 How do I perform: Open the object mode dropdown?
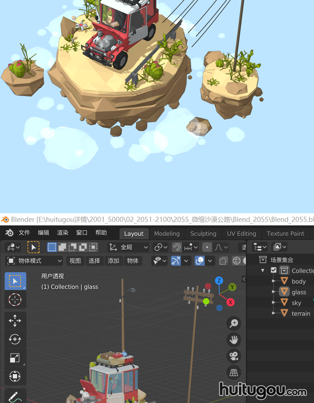pyautogui.click(x=35, y=261)
